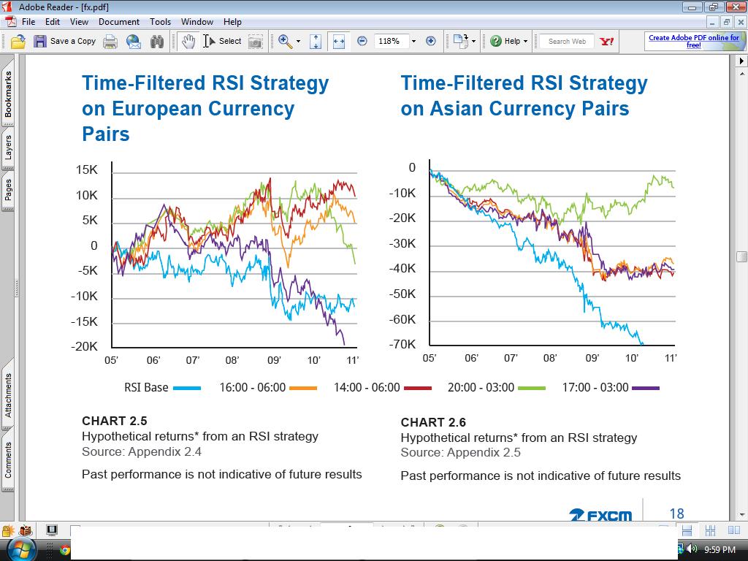Click the vertical scrollbar thumb
The height and width of the screenshot is (561, 748).
(x=742, y=256)
